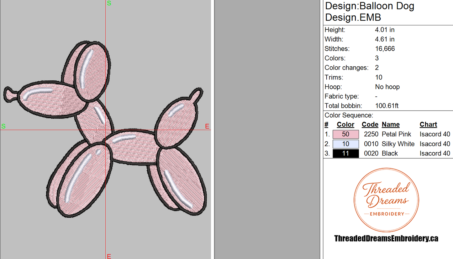Viewport: 453px width, 259px height.
Task: Click the Color changes value 2
Action: point(377,68)
